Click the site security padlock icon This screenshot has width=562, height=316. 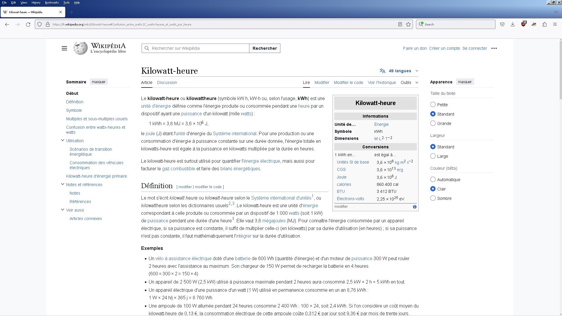click(48, 24)
